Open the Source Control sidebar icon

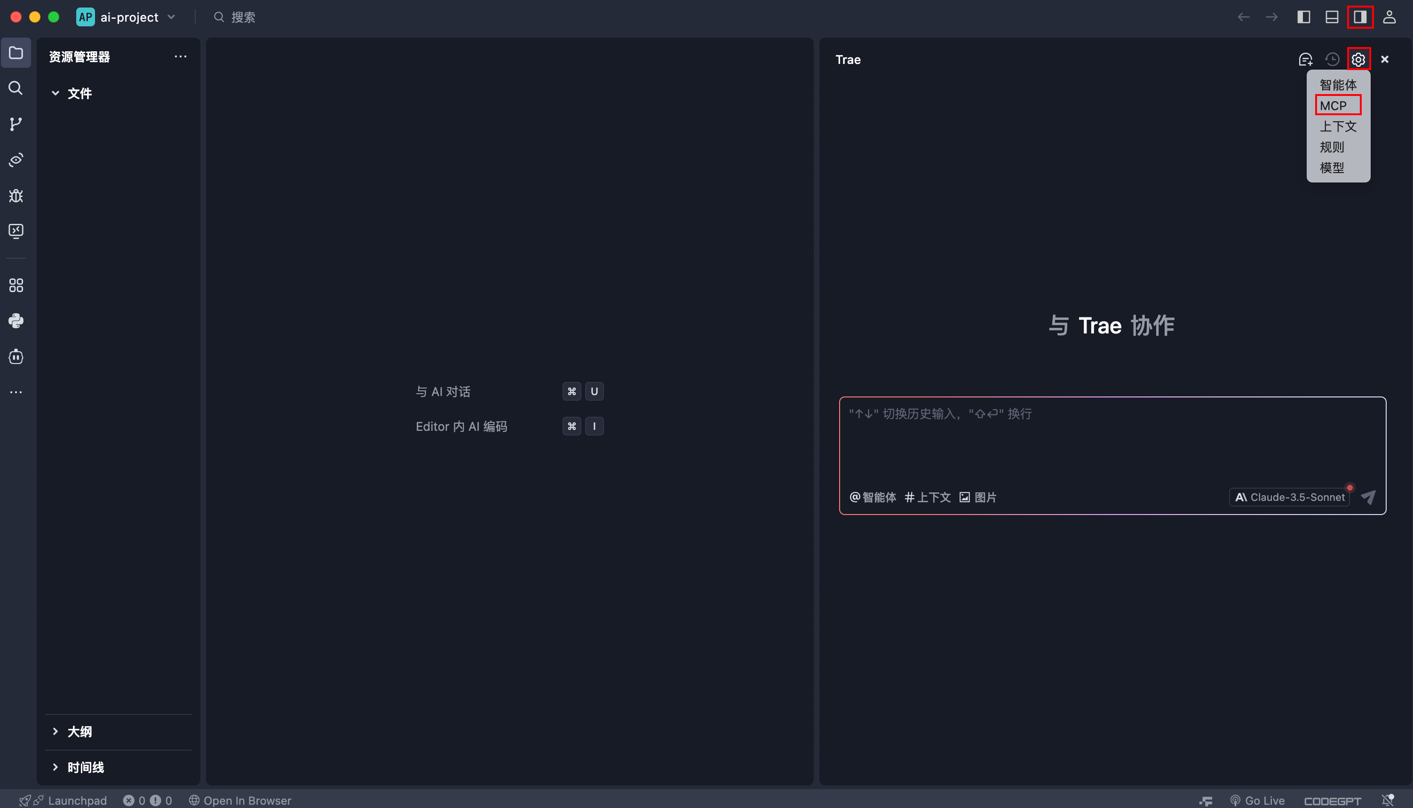(16, 124)
